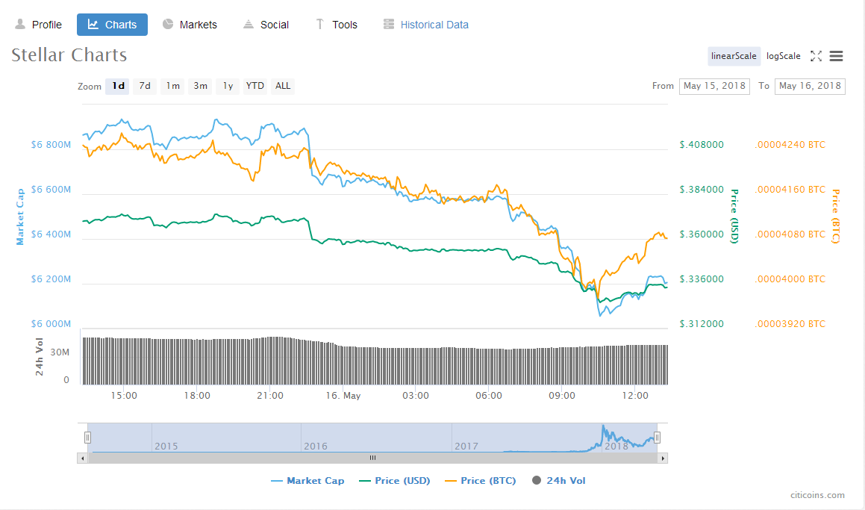Click the 12:00 time axis label

point(635,396)
